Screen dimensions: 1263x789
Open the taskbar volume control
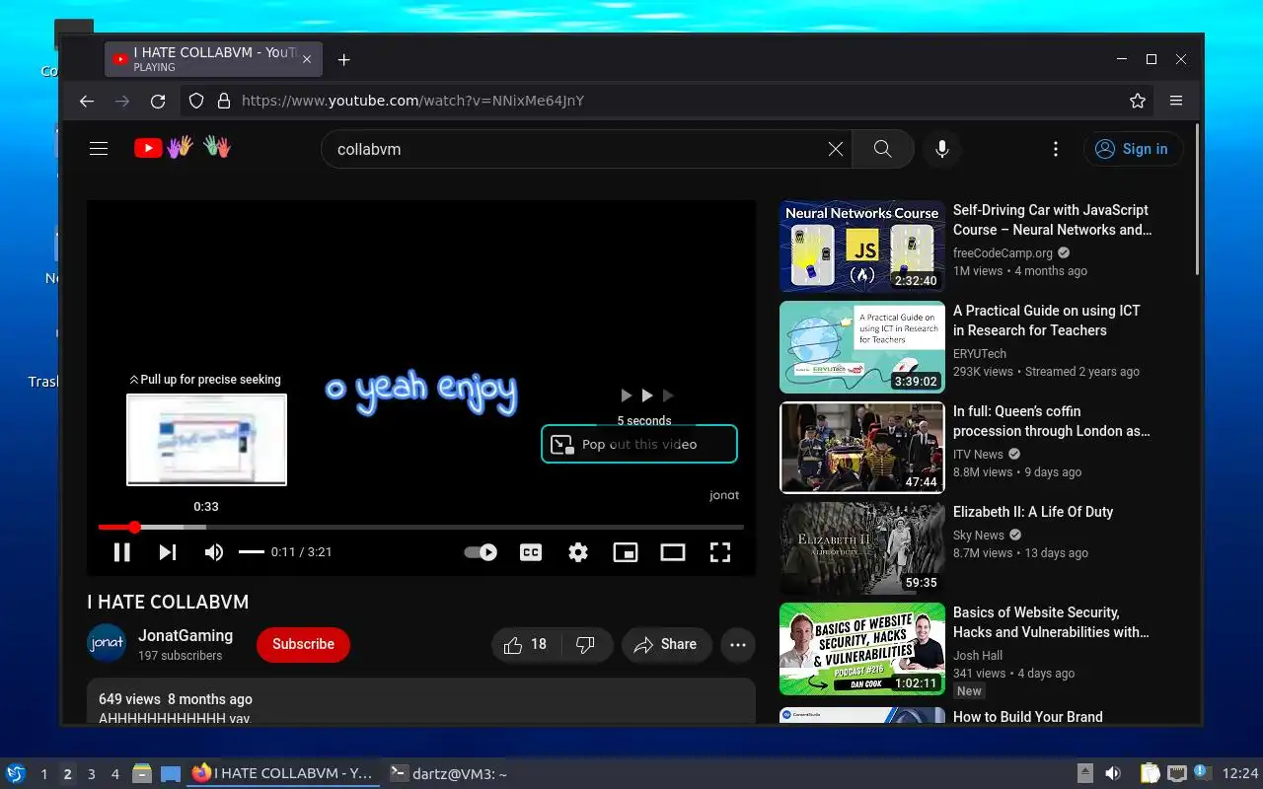point(1113,773)
